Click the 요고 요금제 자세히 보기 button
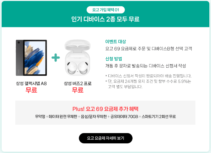 tap(106, 138)
